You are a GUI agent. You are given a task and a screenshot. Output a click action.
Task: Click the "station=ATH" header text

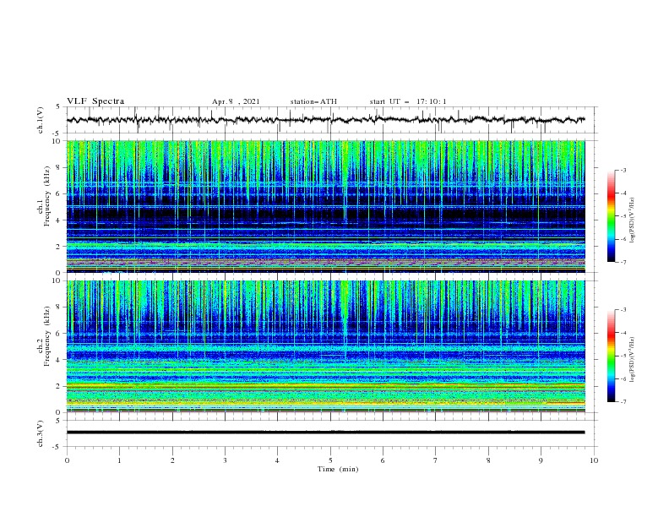[x=313, y=101]
